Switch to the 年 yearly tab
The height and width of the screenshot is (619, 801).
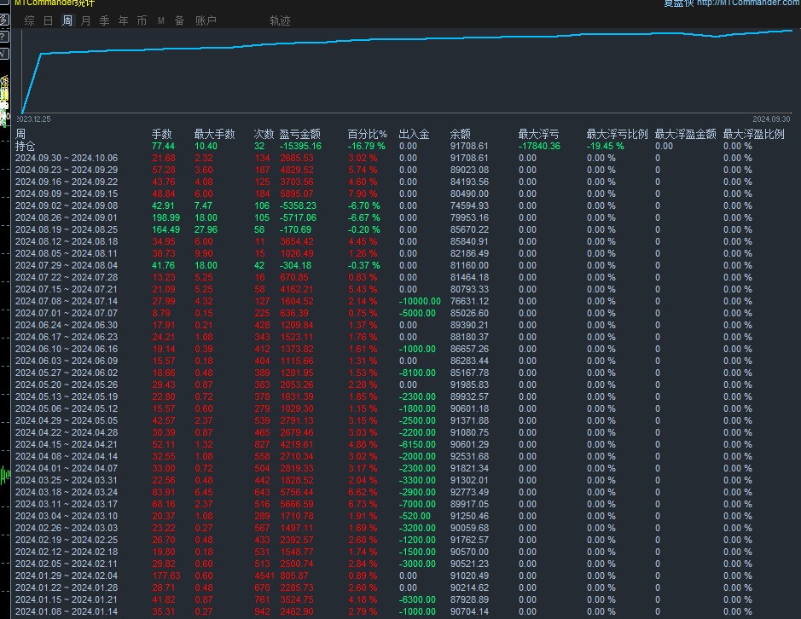[x=123, y=20]
